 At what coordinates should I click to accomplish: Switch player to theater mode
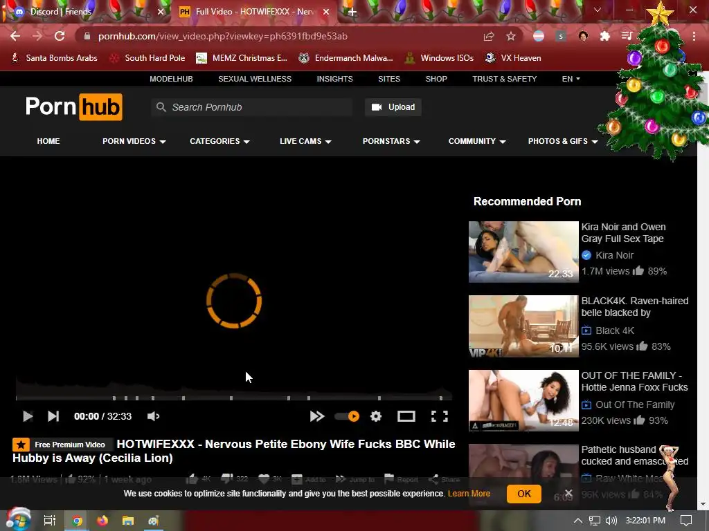(x=406, y=416)
